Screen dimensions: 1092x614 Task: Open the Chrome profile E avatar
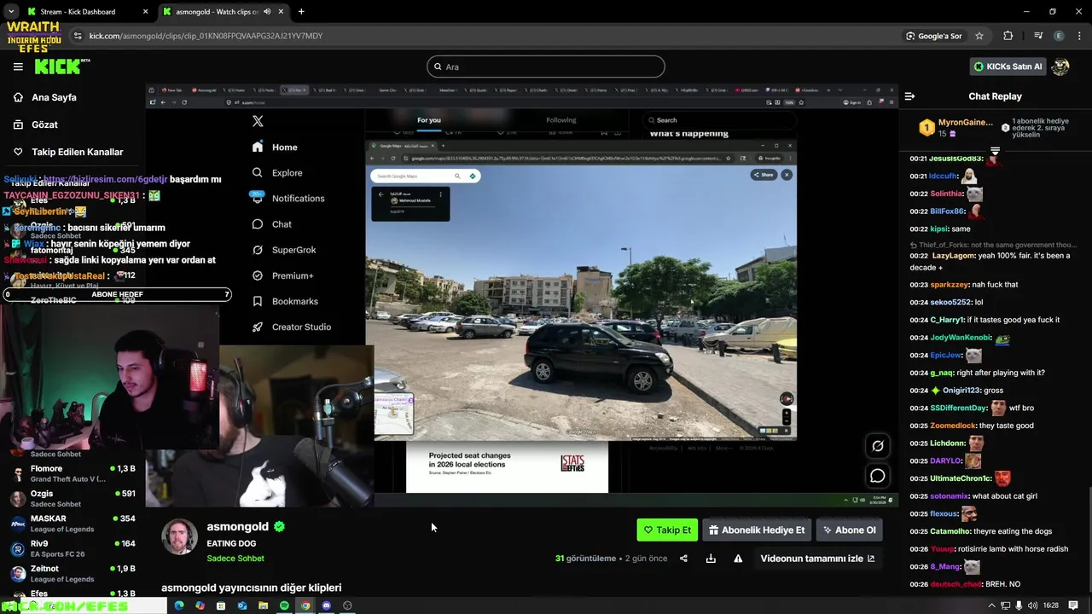pos(1059,36)
